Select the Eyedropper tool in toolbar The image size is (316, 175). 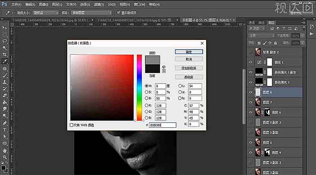pos(5,61)
